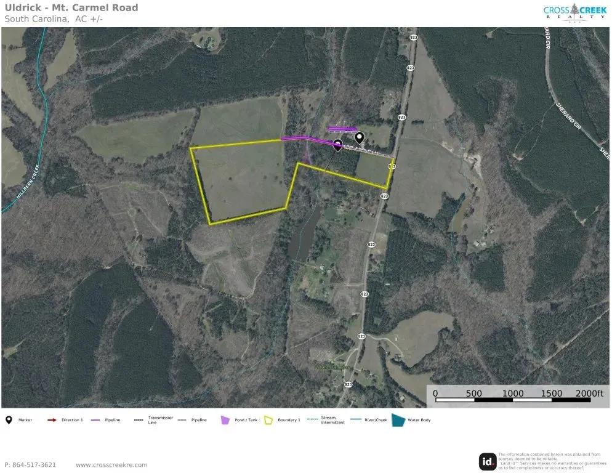This screenshot has height=473, width=612.
Task: Click the Stream, Intermittent legend label
Action: pos(333,420)
